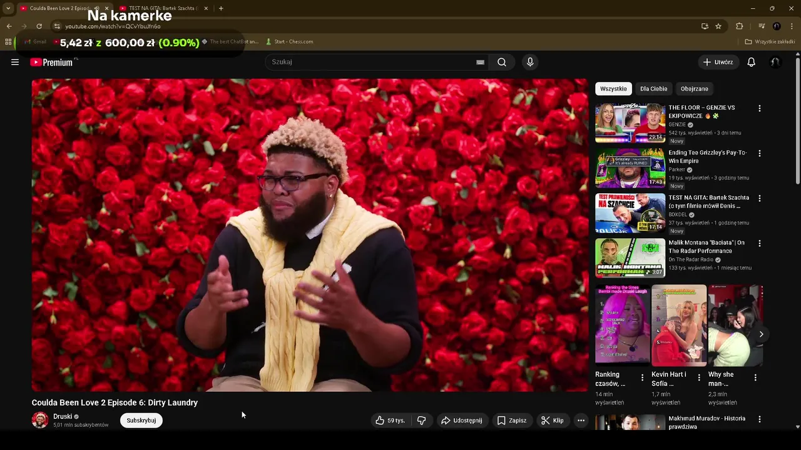Go to YouTube Premium home logo

51,62
